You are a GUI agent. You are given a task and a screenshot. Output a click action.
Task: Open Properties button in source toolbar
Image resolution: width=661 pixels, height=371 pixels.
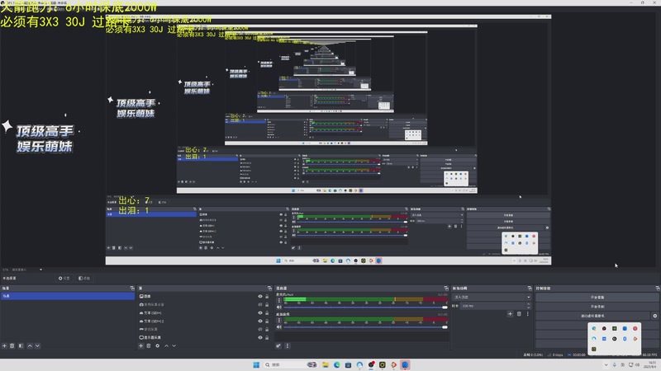64,278
